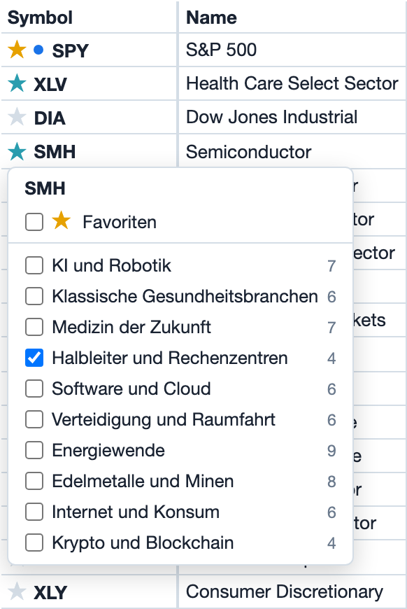Click the gray star next to DIA
Image resolution: width=407 pixels, height=609 pixels.
click(17, 117)
